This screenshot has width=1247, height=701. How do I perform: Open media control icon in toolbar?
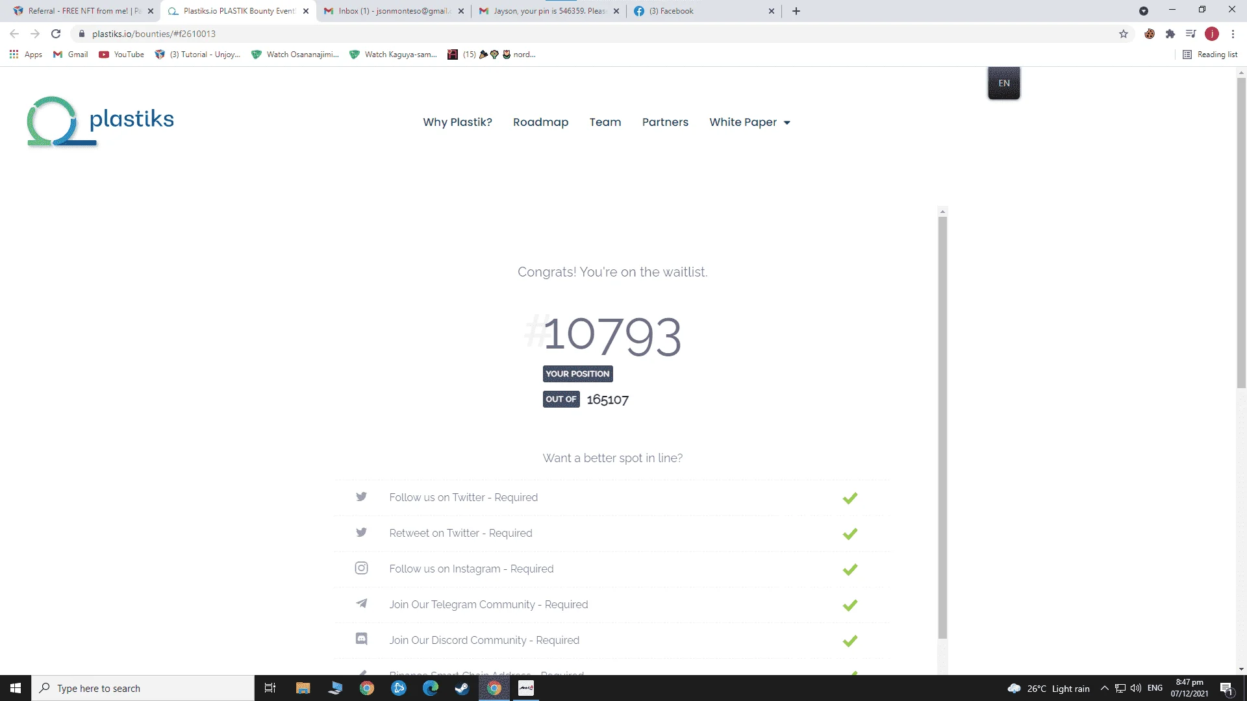[1190, 34]
